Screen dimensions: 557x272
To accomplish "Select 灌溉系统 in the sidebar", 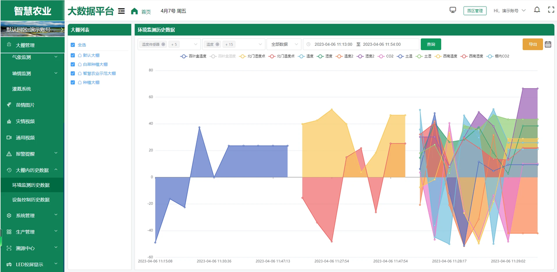I will (x=24, y=89).
